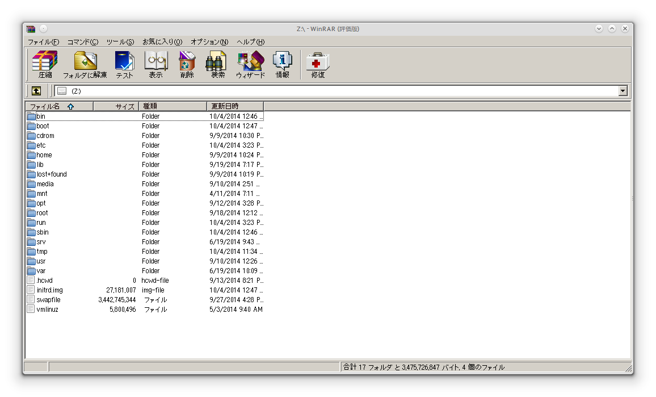
Task: Click the drive icon in address bar
Action: [62, 91]
